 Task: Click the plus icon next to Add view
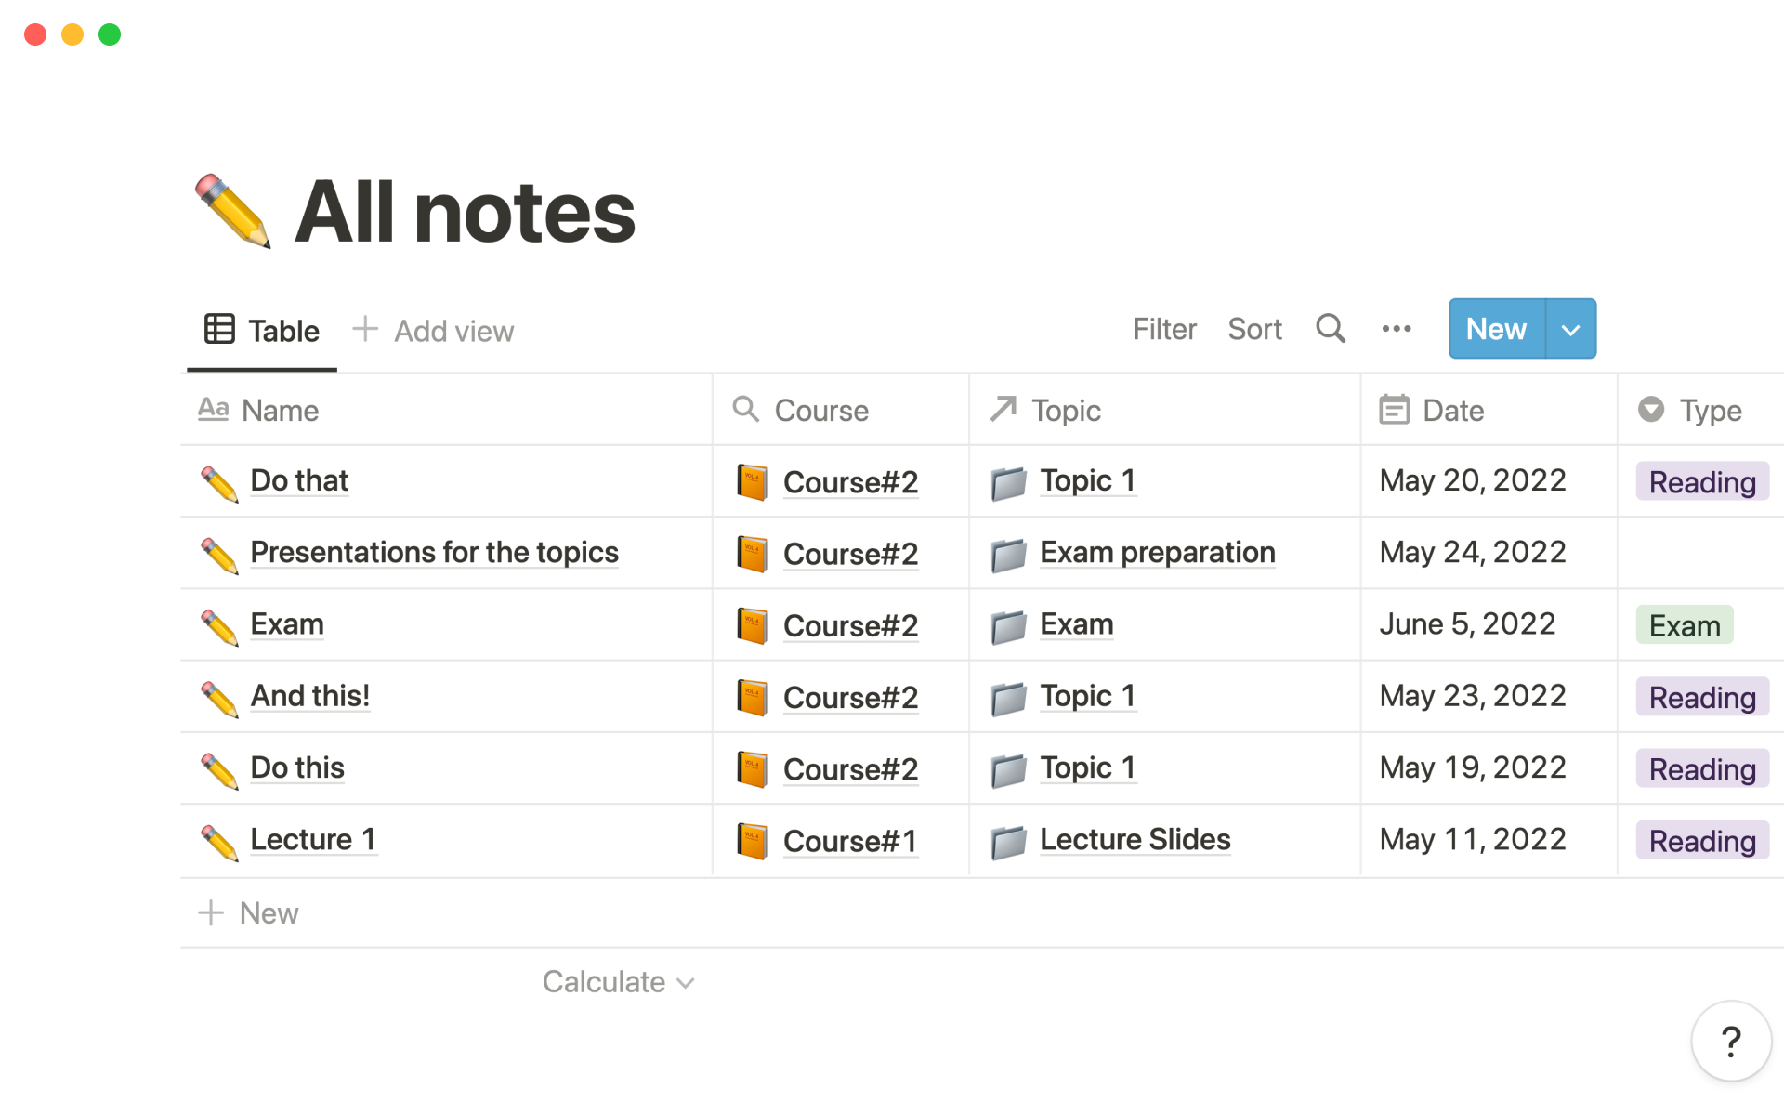[365, 329]
